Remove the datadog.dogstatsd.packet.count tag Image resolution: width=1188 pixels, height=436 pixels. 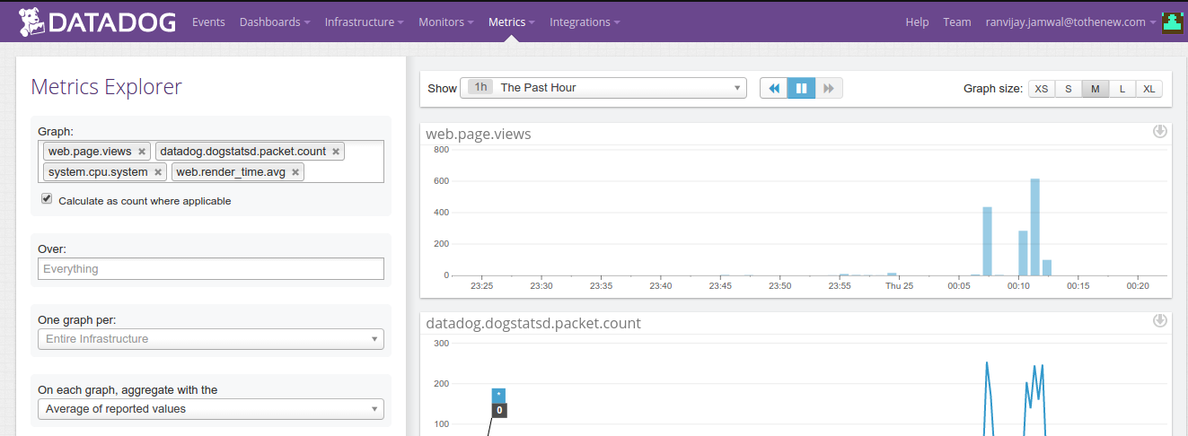pos(336,152)
